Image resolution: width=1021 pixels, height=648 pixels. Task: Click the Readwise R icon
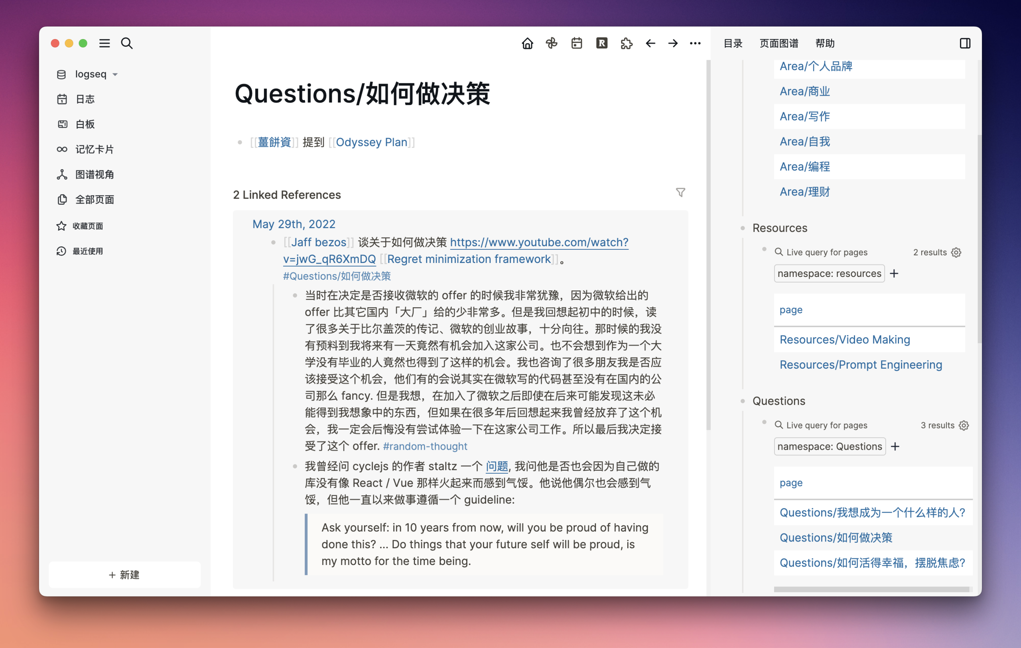point(601,43)
